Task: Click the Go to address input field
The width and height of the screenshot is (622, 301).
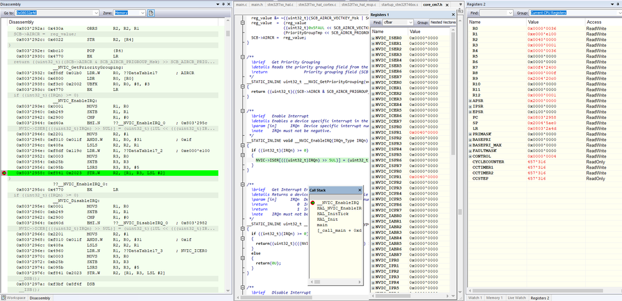Action: [x=55, y=13]
